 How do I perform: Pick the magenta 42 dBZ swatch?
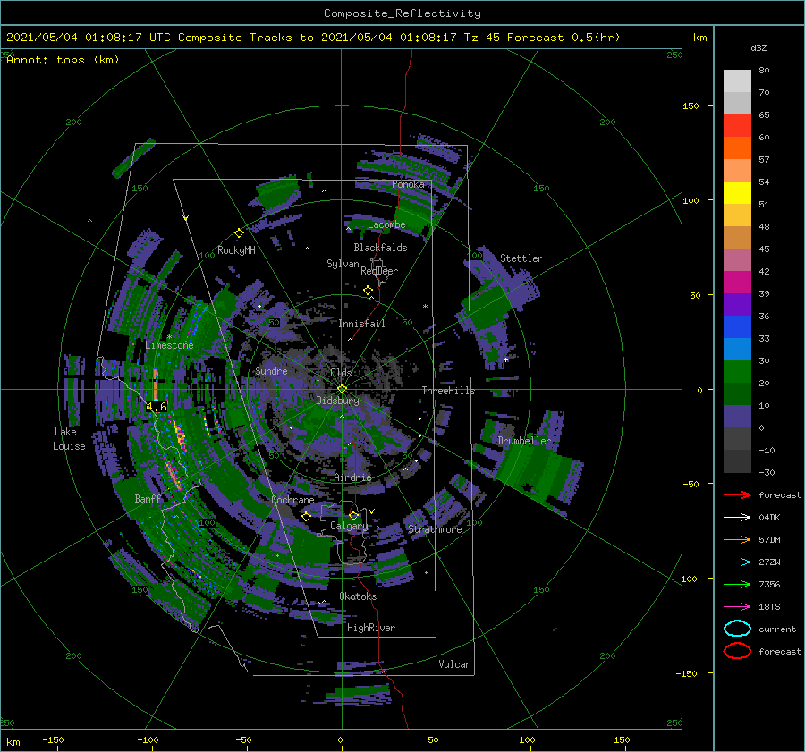click(x=737, y=282)
